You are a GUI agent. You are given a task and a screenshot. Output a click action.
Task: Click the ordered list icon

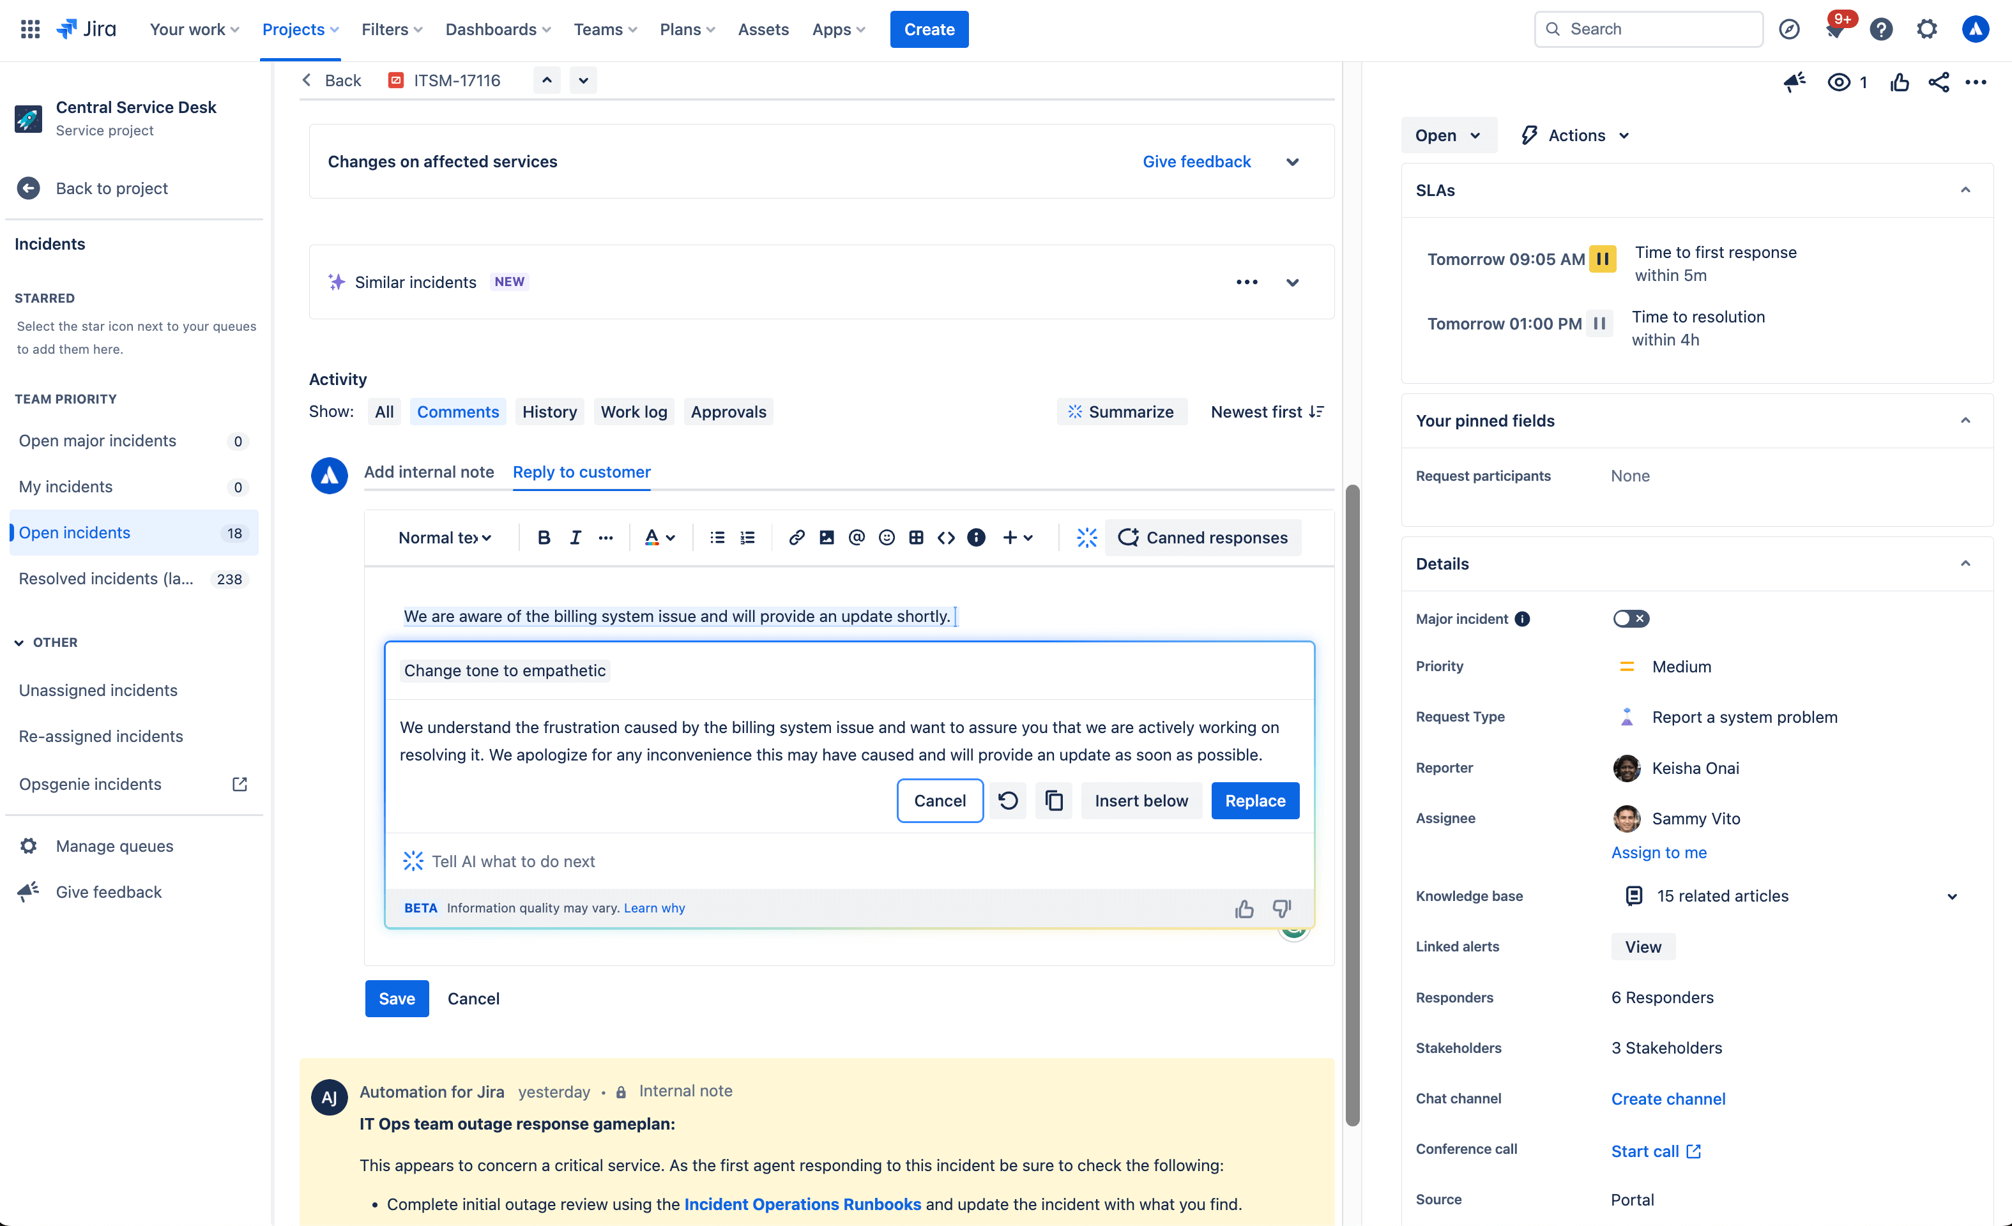pos(747,536)
